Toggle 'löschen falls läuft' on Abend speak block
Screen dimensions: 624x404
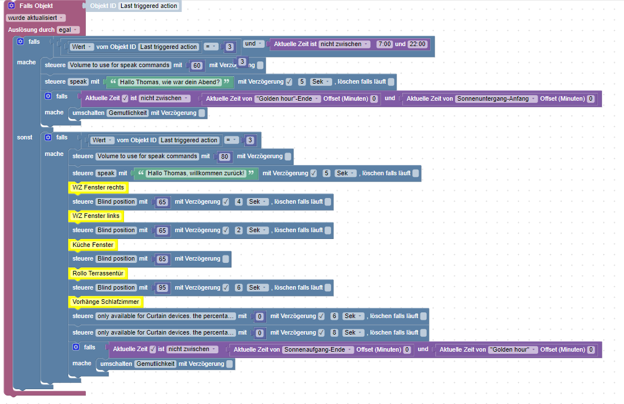pos(391,81)
